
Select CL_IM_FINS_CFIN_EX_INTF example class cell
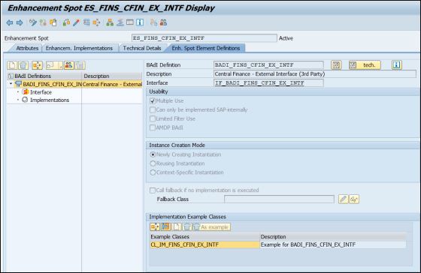coord(204,244)
